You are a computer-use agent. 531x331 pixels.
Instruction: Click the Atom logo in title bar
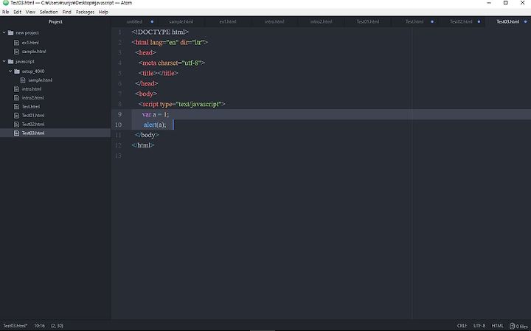(x=5, y=3)
